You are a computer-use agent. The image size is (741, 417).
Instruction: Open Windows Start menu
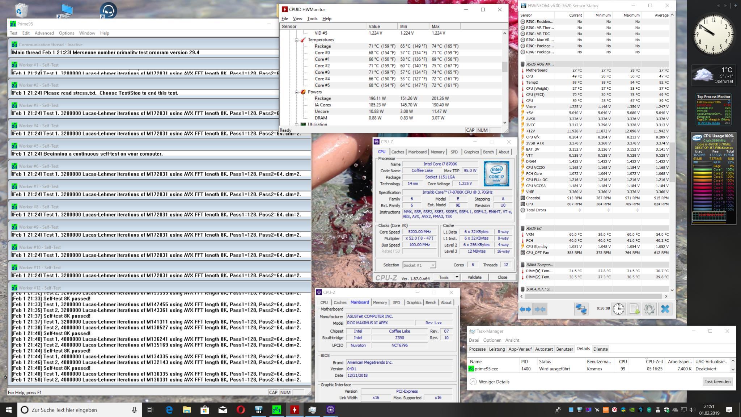point(9,410)
